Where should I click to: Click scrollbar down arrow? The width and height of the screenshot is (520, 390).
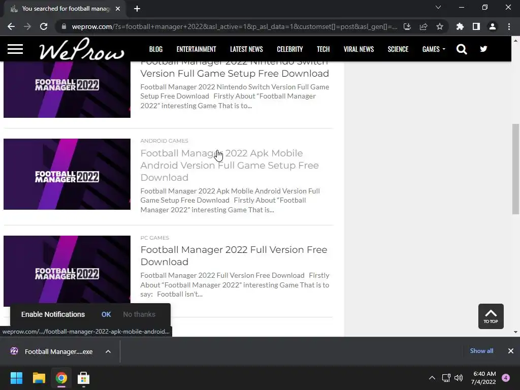tap(515, 332)
